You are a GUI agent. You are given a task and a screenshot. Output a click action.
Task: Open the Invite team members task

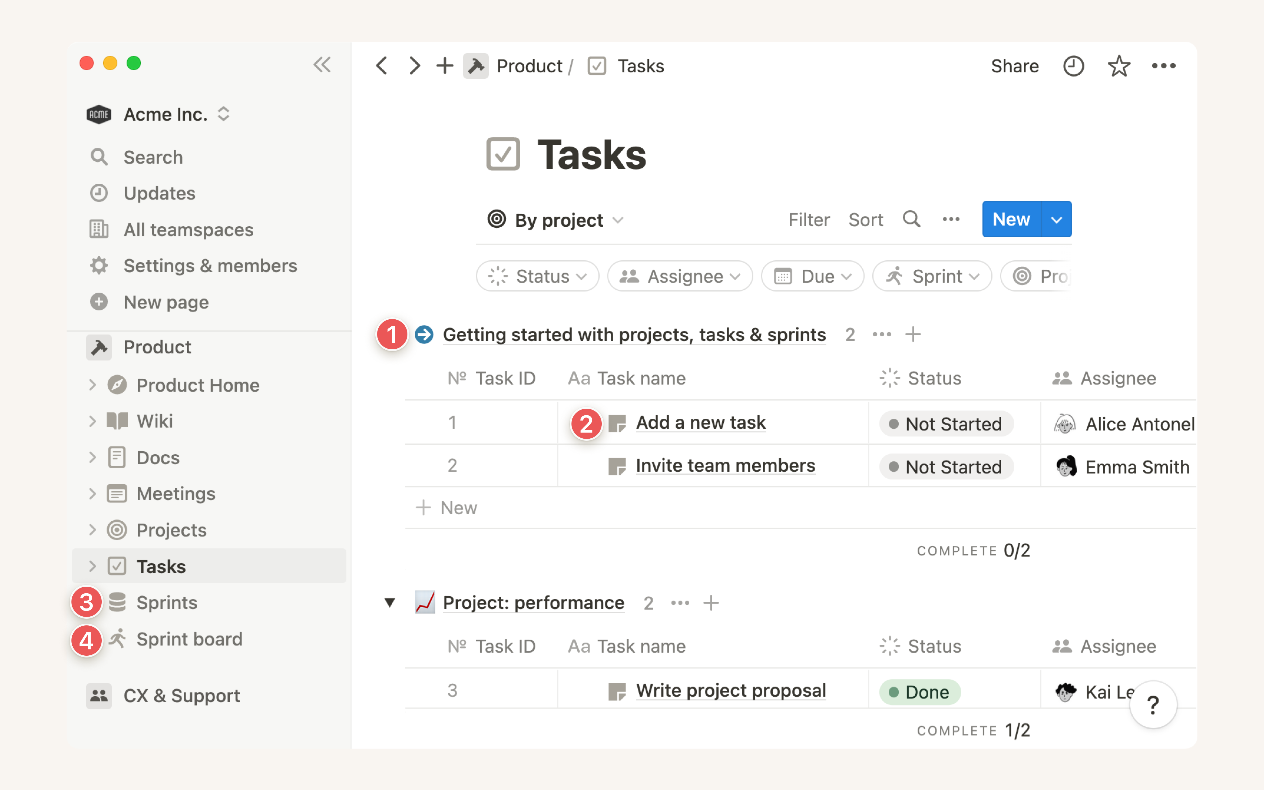point(725,466)
